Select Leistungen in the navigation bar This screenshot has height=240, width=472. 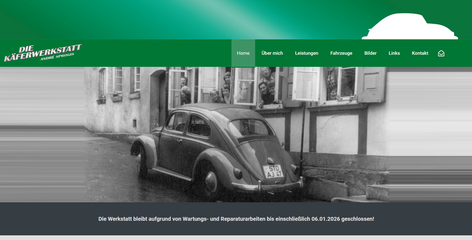pos(306,53)
